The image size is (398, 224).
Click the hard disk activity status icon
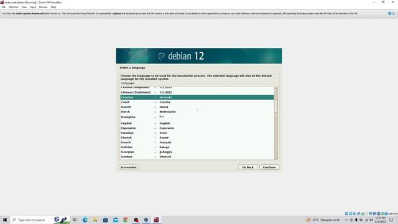point(346,213)
